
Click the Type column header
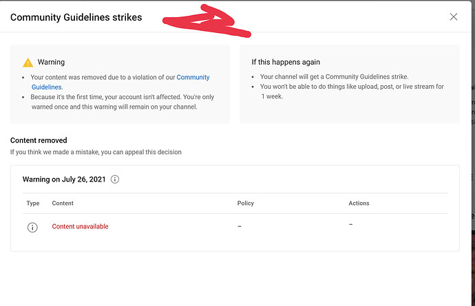click(x=33, y=203)
